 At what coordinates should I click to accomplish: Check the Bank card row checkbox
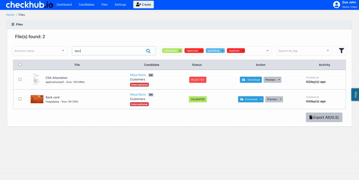(x=20, y=99)
